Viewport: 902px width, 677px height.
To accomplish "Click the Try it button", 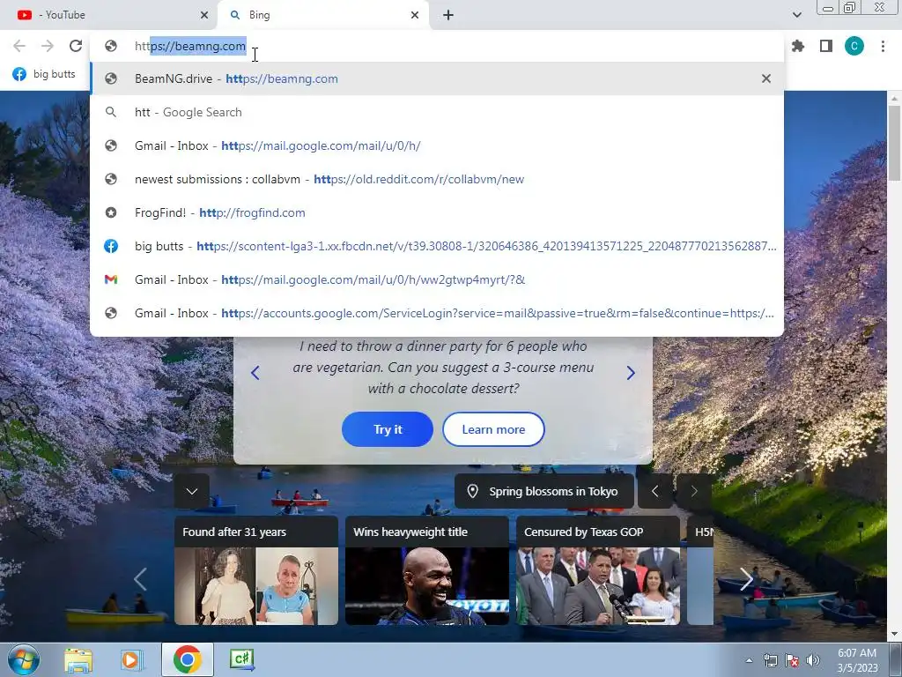I will (x=388, y=429).
